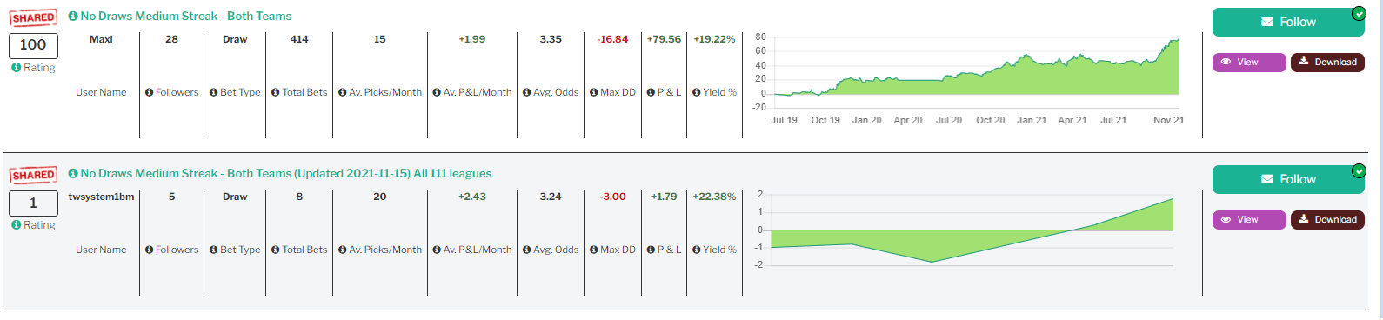This screenshot has height=320, width=1383.
Task: Follow the Maxi No Draws system
Action: 1288,22
